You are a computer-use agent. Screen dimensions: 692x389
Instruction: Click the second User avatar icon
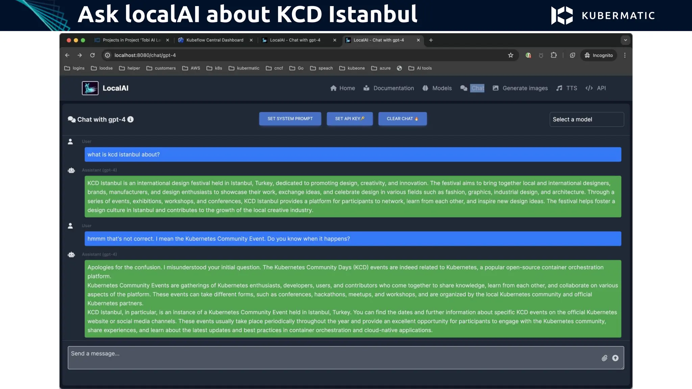point(70,226)
